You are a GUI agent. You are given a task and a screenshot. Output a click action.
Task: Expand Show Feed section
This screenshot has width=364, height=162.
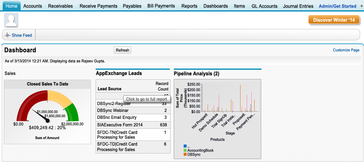pyautogui.click(x=22, y=35)
